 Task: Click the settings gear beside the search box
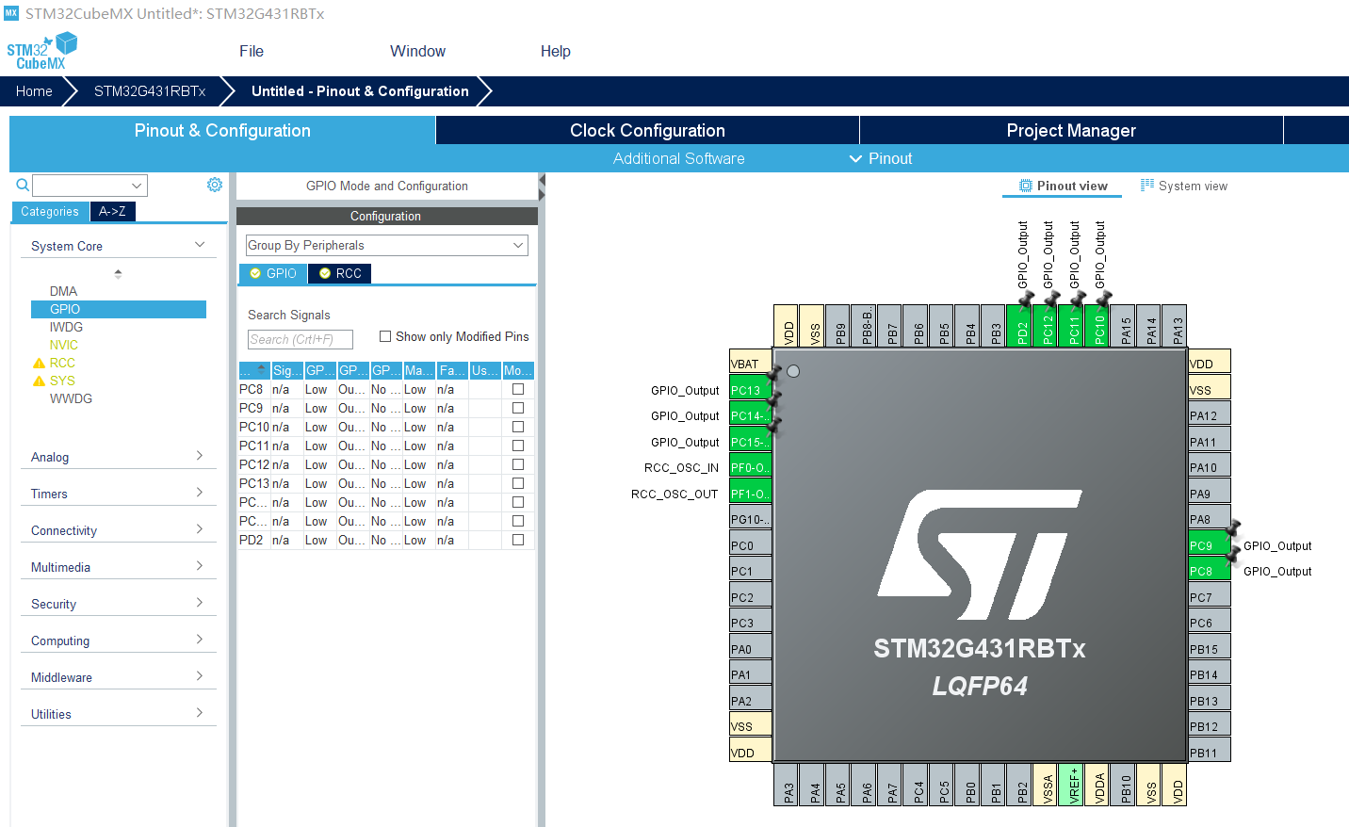(215, 185)
